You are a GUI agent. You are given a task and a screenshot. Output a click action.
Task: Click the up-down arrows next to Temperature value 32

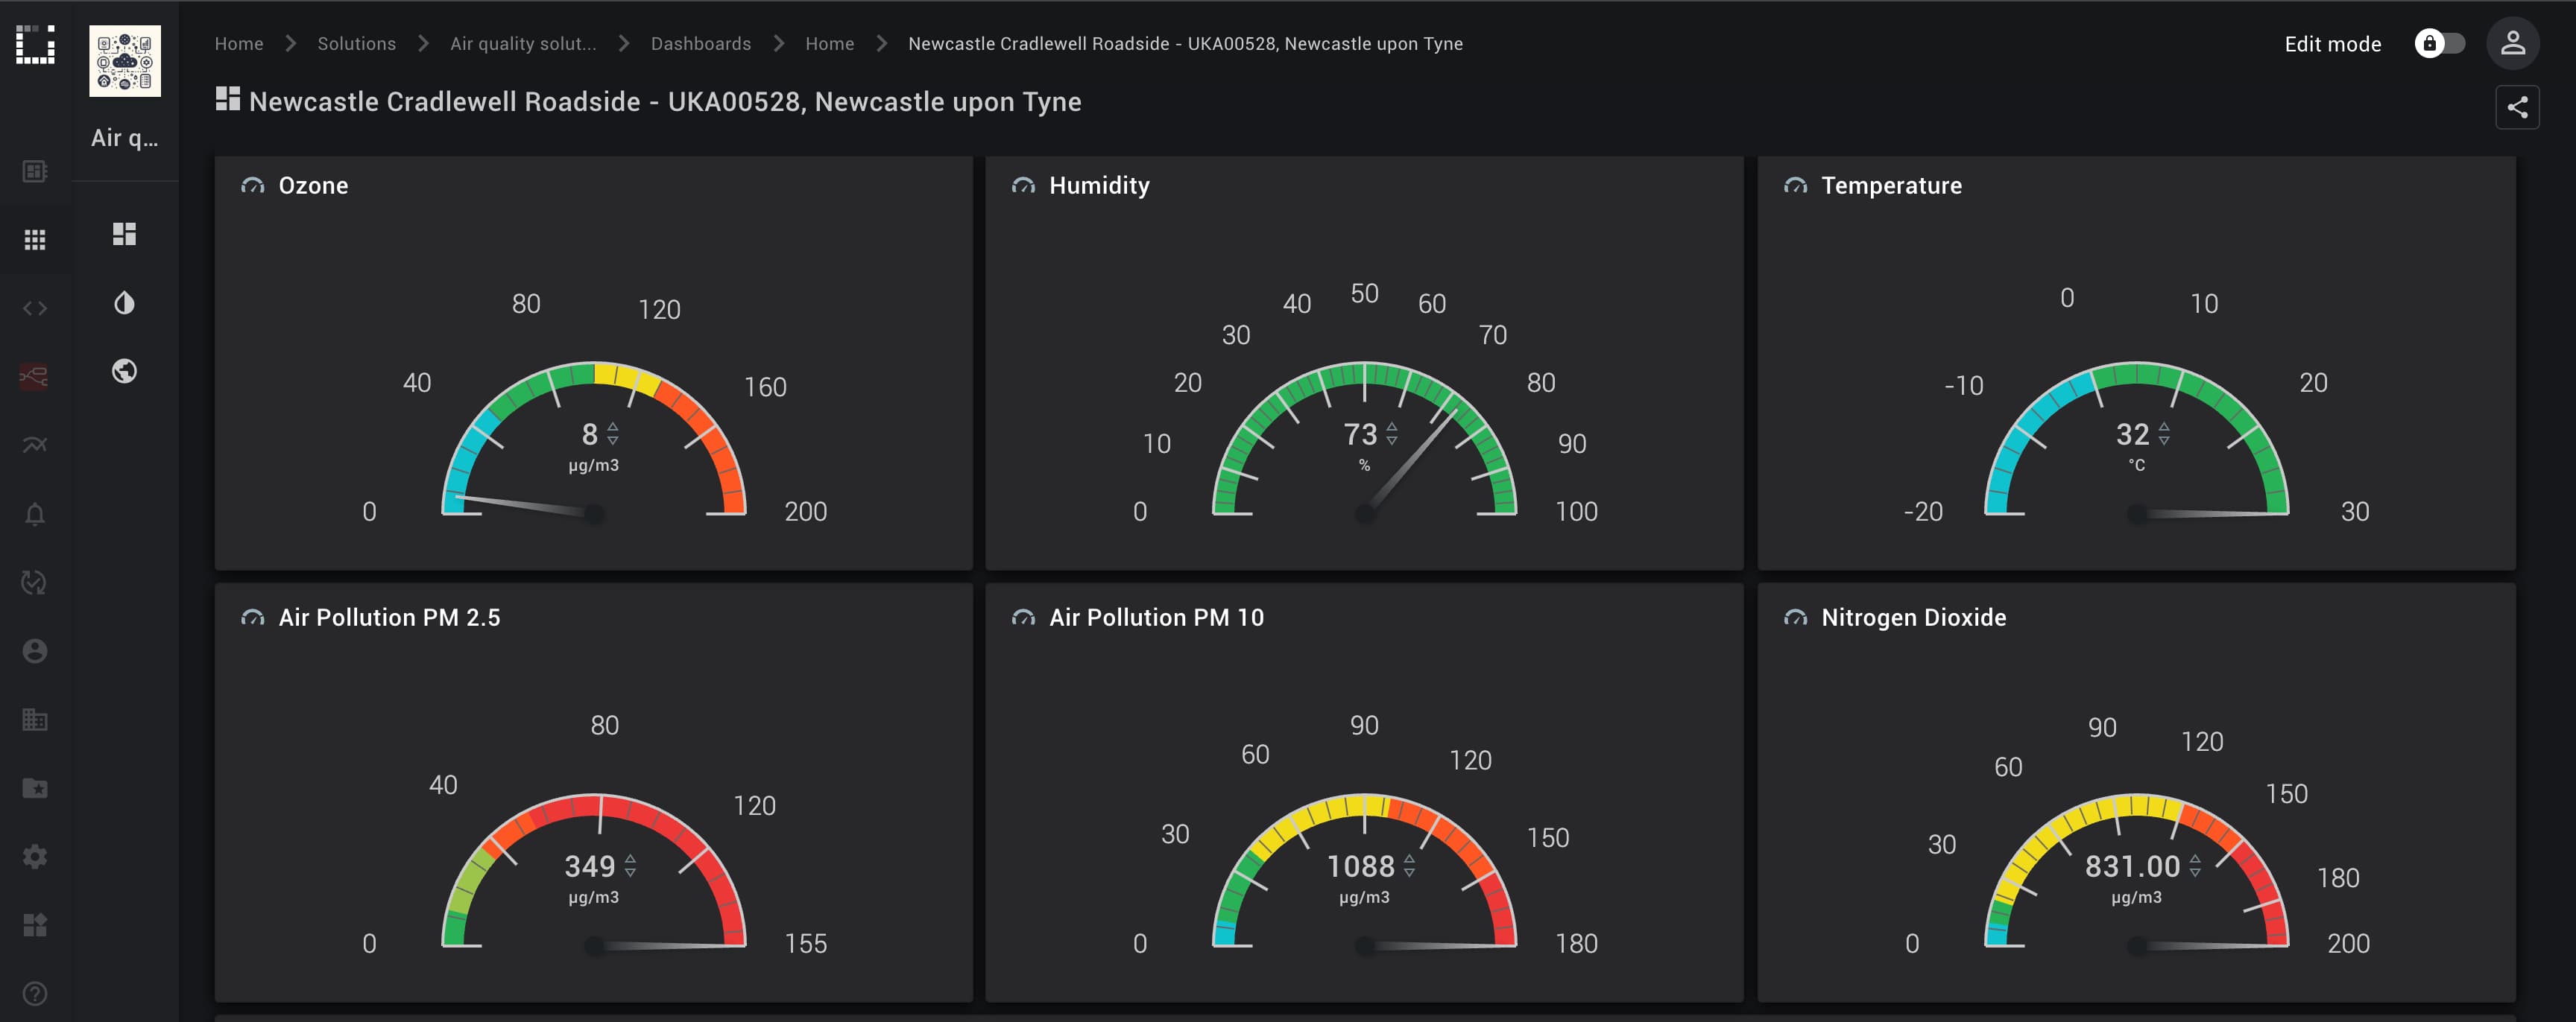tap(2164, 434)
